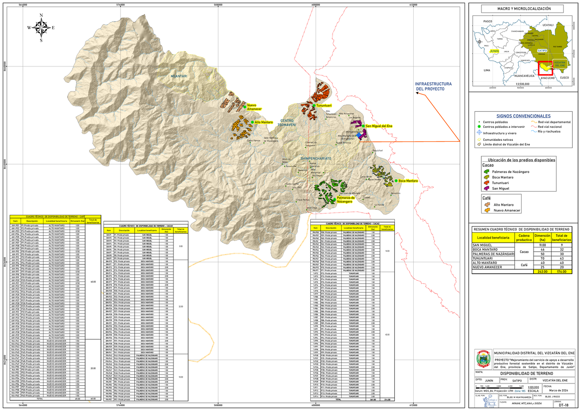The width and height of the screenshot is (580, 411).
Task: Select the Centros poblados legend symbol
Action: click(x=479, y=122)
